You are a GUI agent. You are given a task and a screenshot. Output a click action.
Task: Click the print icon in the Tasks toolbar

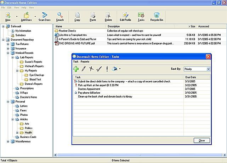coord(115,69)
